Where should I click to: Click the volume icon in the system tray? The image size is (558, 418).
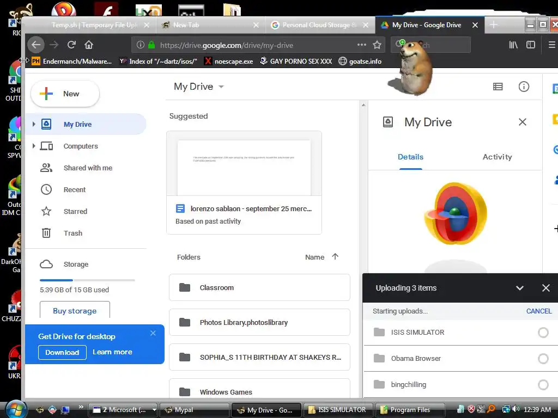tap(516, 409)
